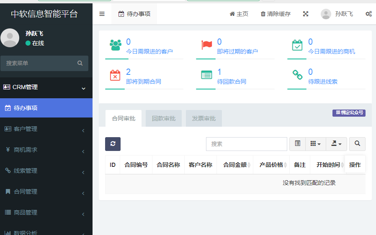Image resolution: width=376 pixels, height=235 pixels.
Task: Click the refresh table button
Action: [x=113, y=144]
